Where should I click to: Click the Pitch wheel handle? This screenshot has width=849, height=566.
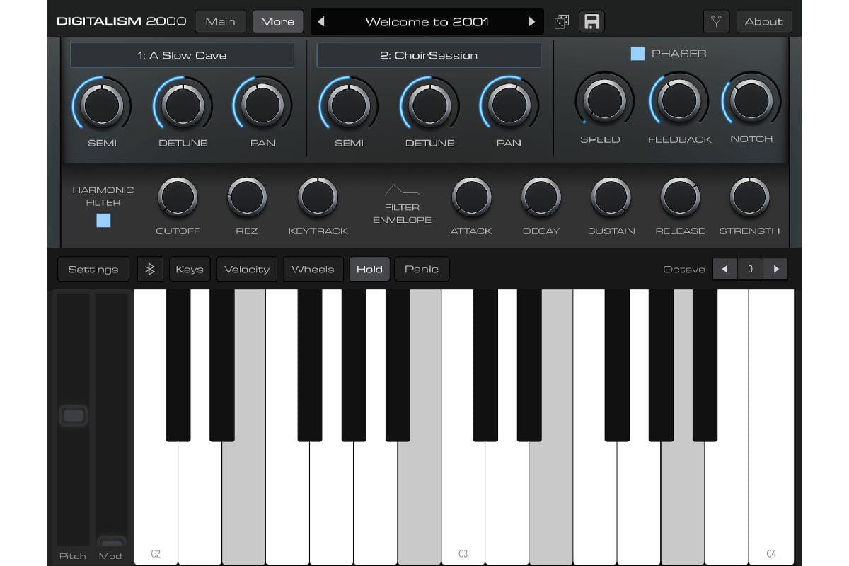[x=73, y=416]
